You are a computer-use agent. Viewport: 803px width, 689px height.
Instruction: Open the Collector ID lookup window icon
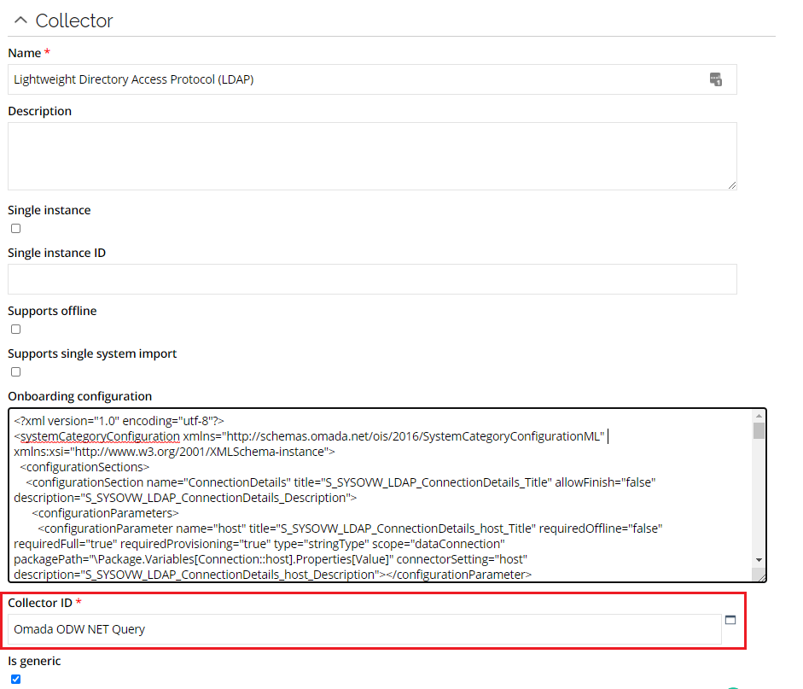(x=730, y=620)
